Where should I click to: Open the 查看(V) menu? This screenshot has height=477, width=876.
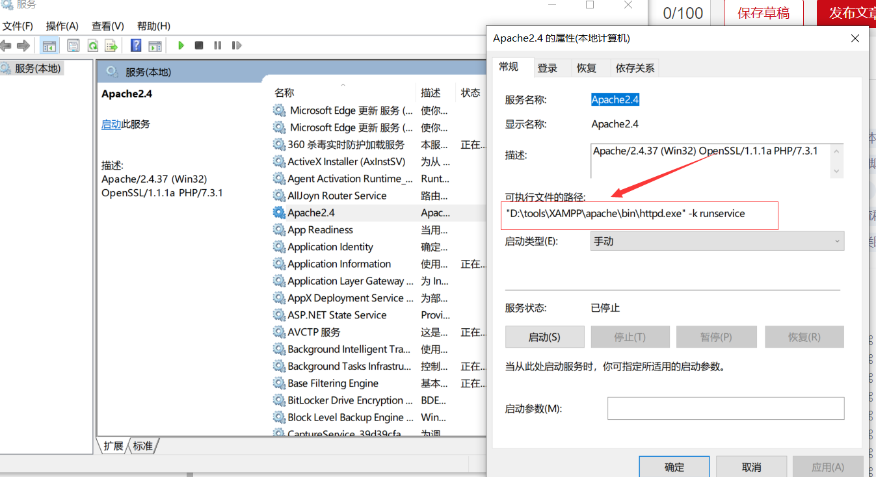point(107,26)
